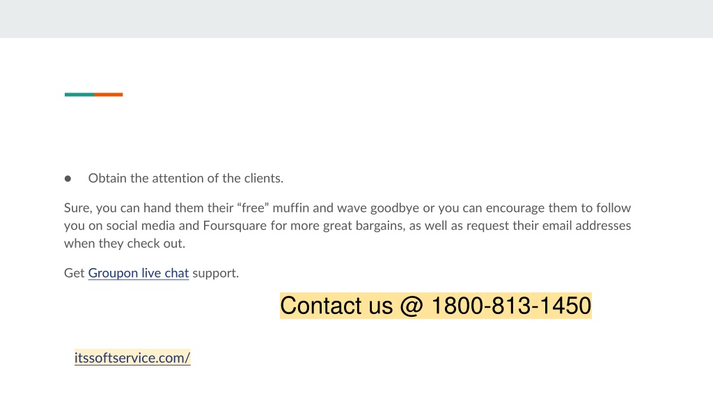Viewport: 713px width, 401px height.
Task: Click the words "Contact us" in the yellow banner
Action: point(336,306)
